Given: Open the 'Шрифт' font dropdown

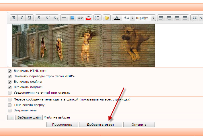Looking at the screenshot, I should point(145,18).
